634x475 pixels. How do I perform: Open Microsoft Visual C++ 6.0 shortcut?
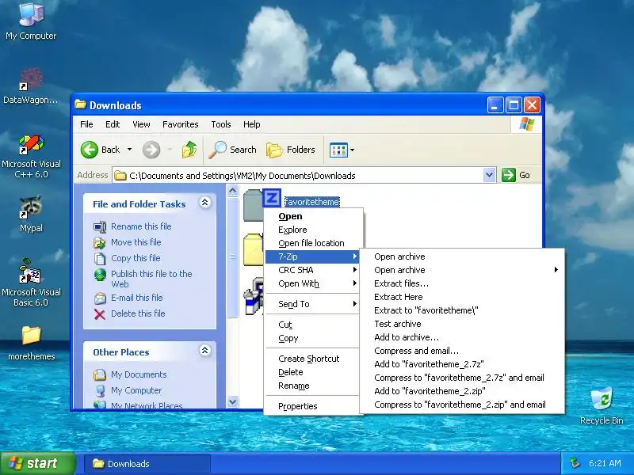tap(31, 157)
